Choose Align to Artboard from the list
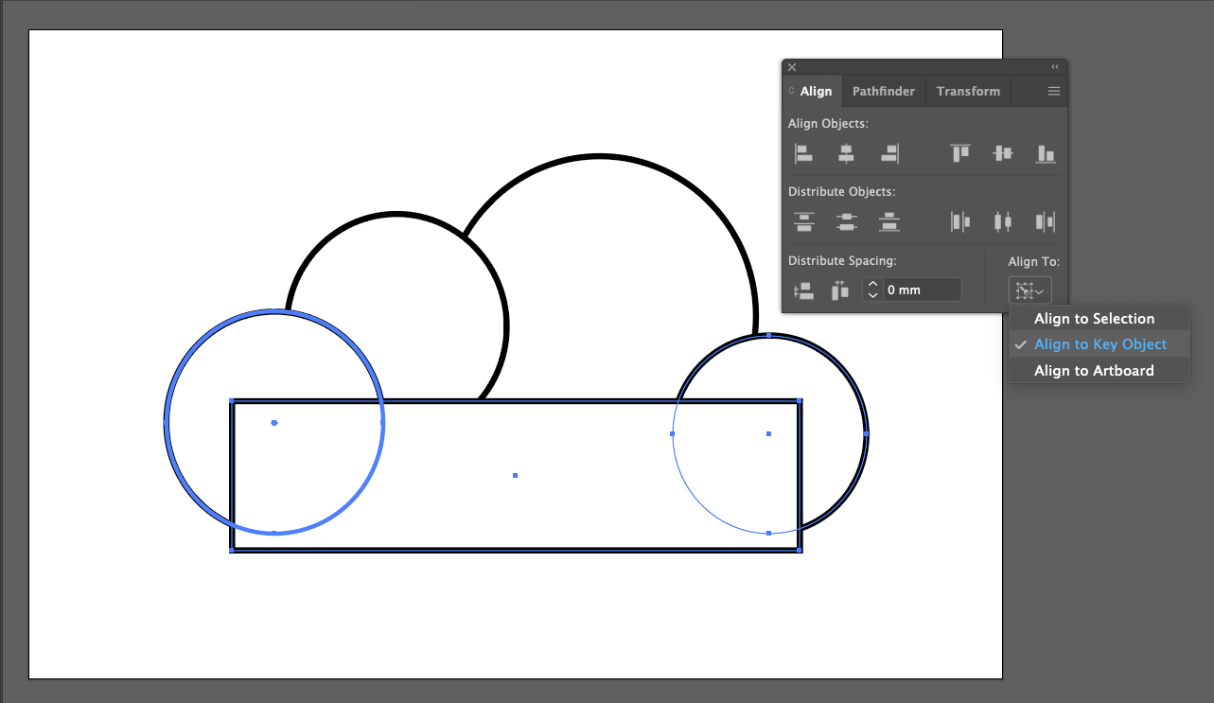Viewport: 1214px width, 703px height. [1094, 371]
